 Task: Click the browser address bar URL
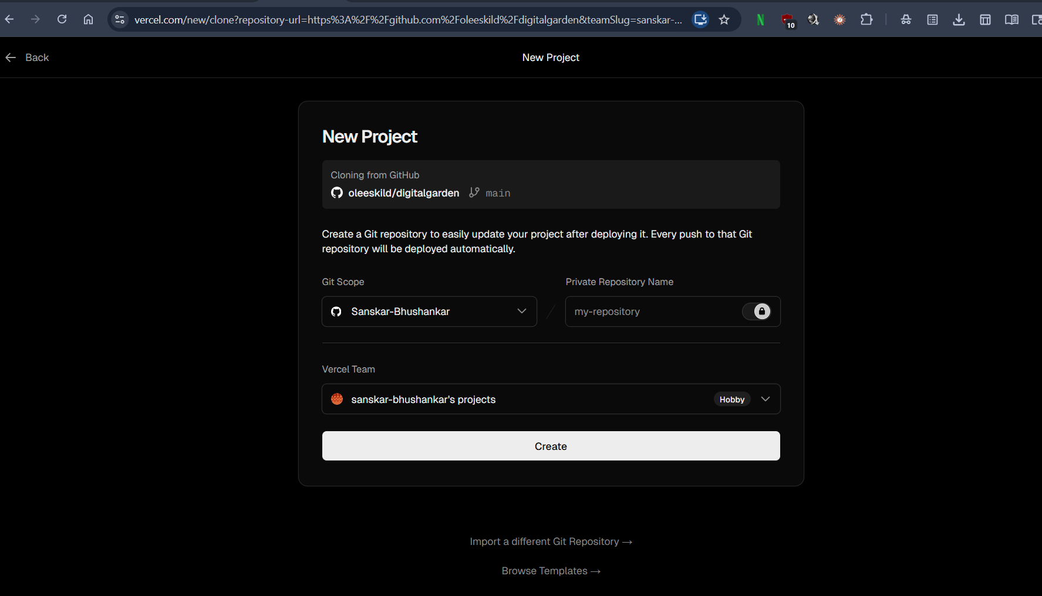408,20
